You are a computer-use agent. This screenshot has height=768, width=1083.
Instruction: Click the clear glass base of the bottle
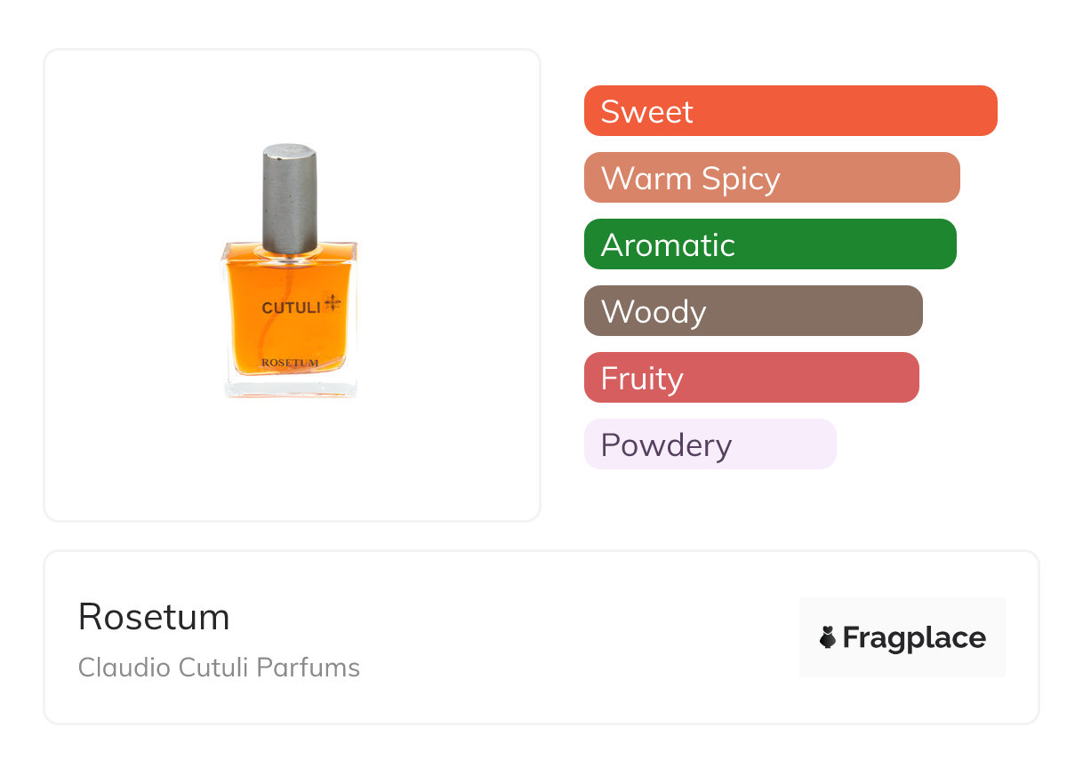(x=290, y=388)
